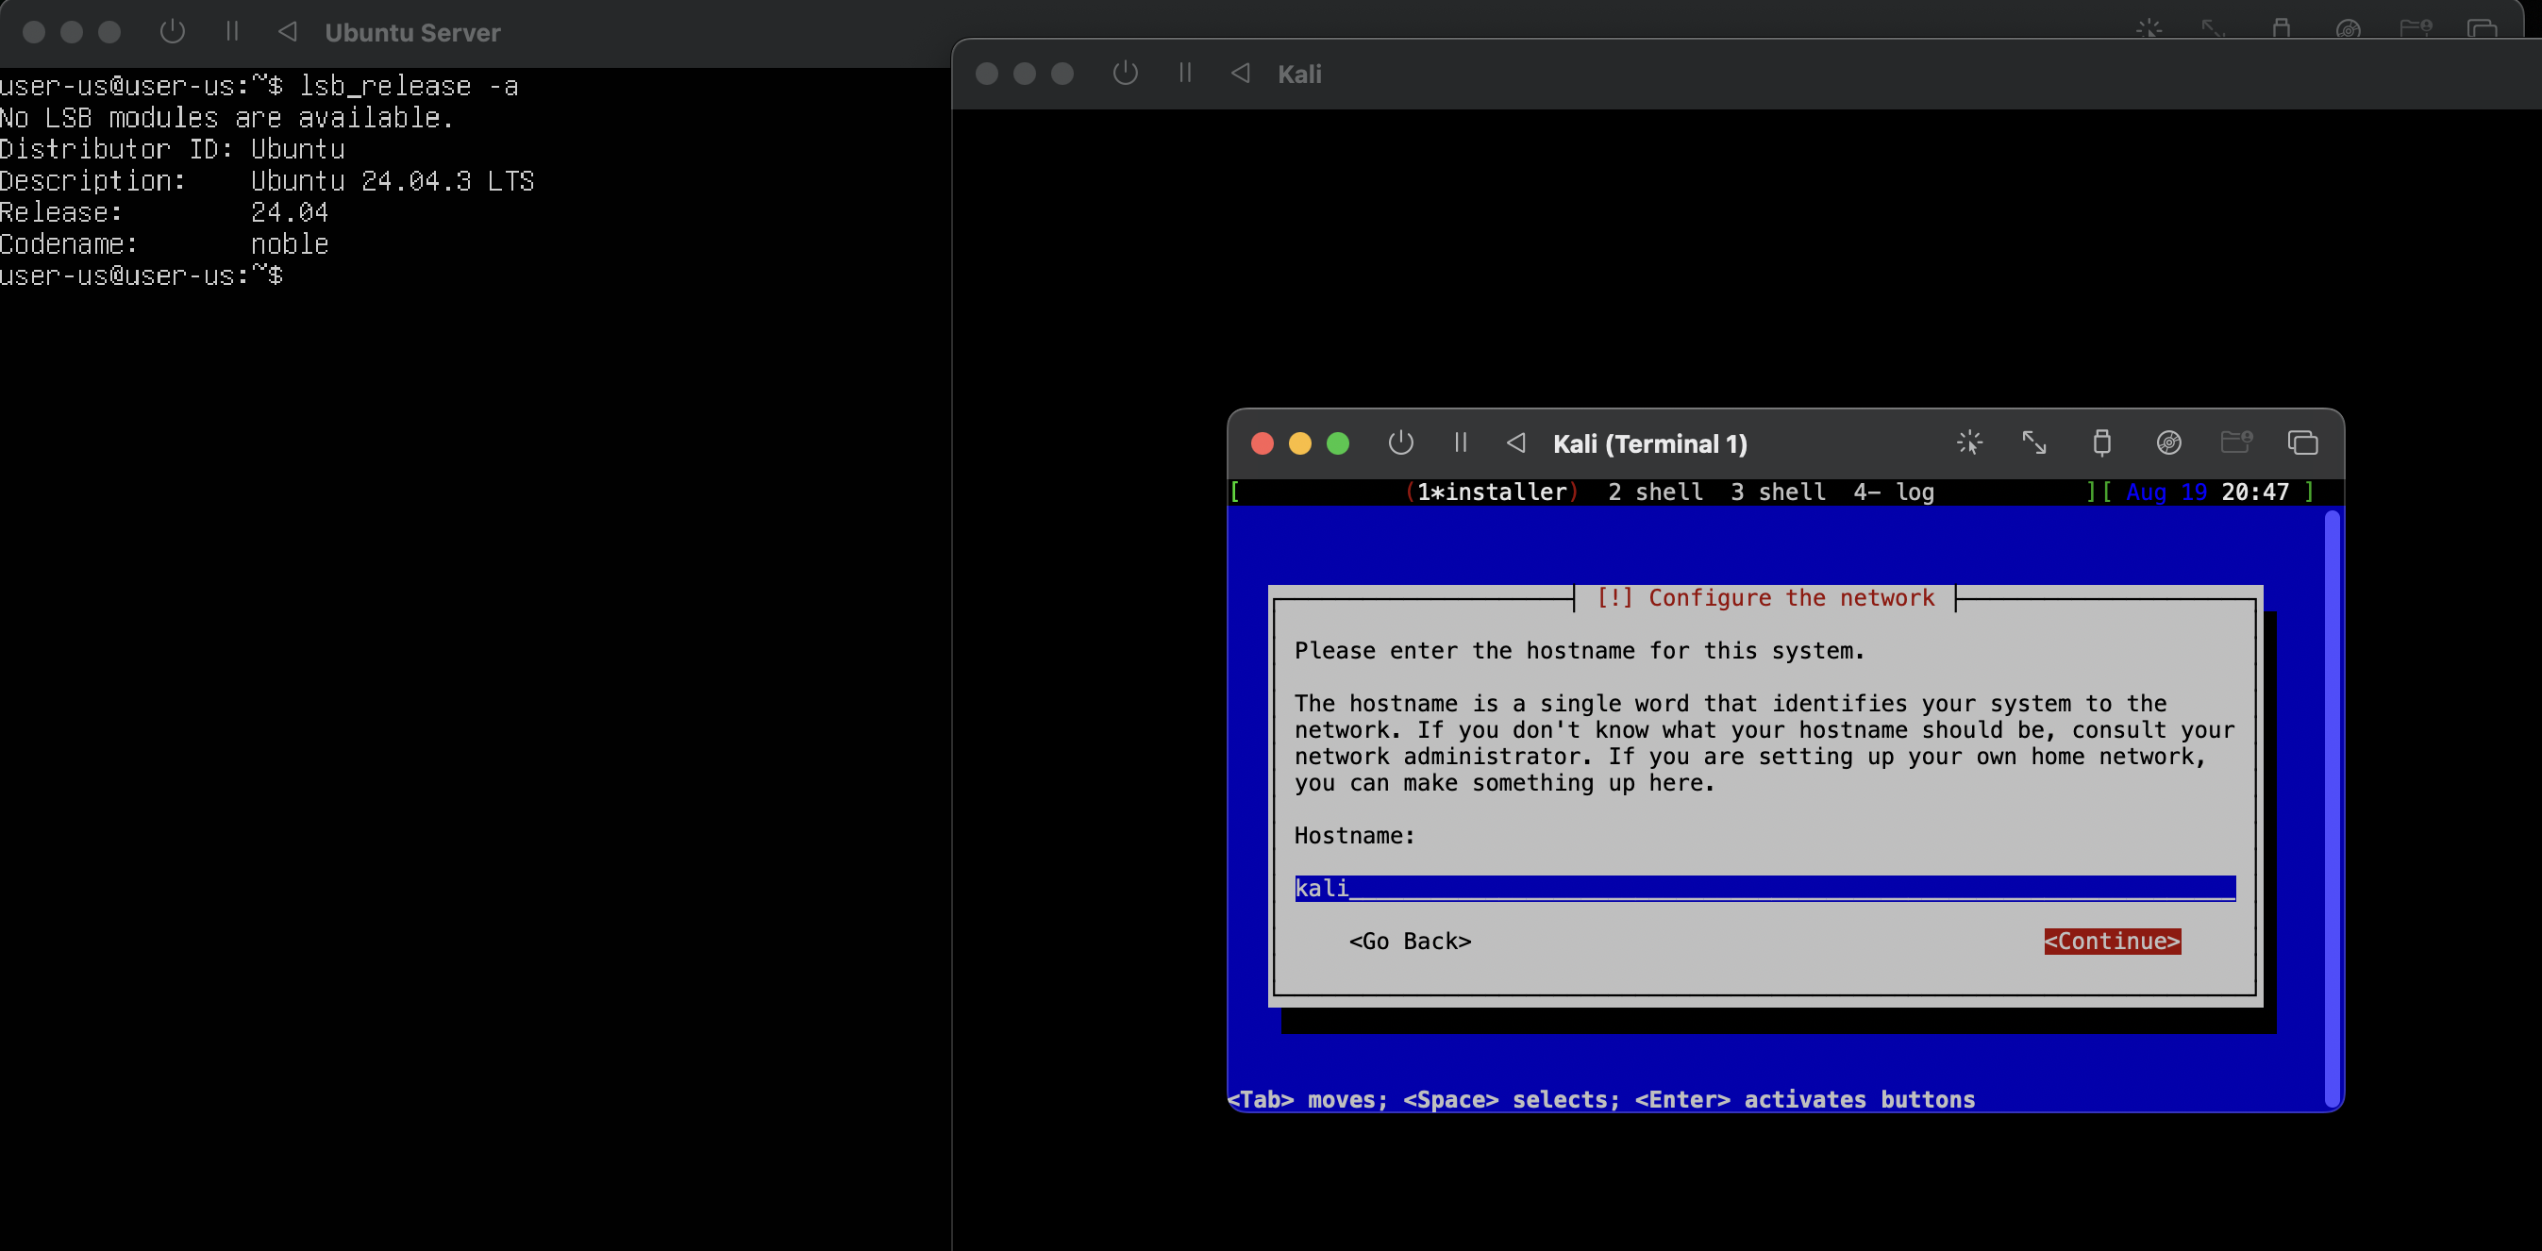
Task: Open shared folder icon in Kali (Terminal 1) toolbar
Action: [x=2236, y=441]
